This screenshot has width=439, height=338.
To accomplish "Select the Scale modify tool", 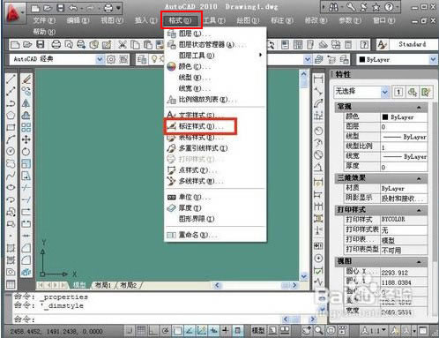I will pos(26,163).
